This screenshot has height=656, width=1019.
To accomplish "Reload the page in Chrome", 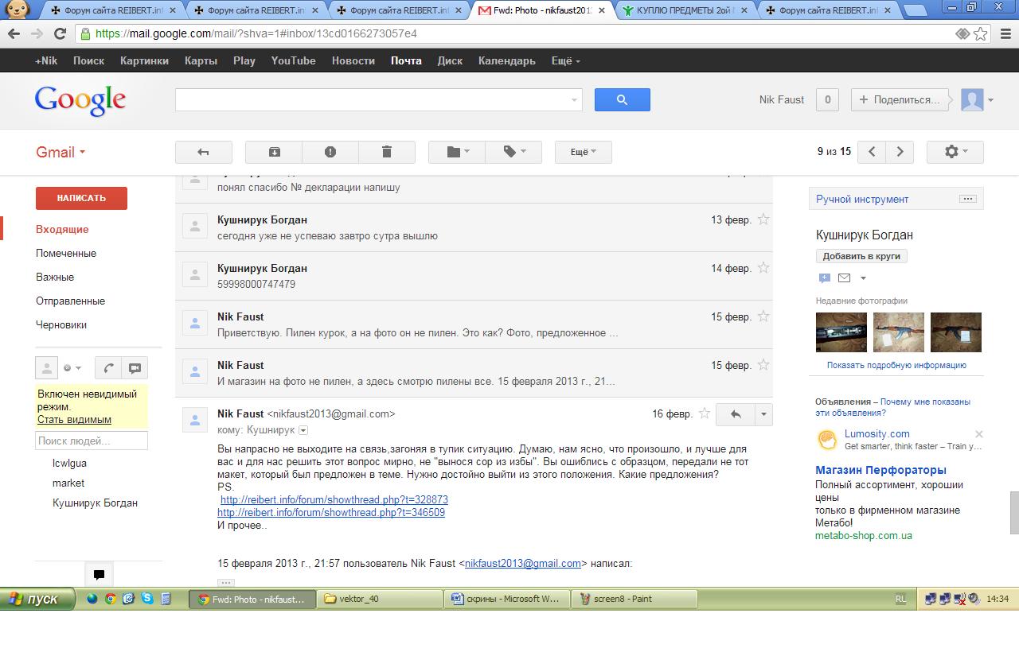I will pos(60,34).
